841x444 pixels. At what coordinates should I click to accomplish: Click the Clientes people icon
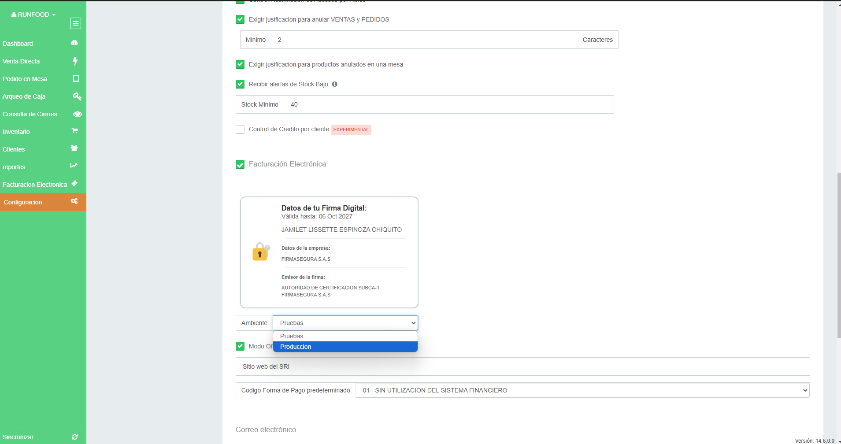click(x=74, y=148)
